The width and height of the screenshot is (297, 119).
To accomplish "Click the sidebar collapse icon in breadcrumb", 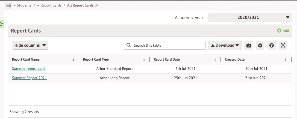I will [x=8, y=5].
